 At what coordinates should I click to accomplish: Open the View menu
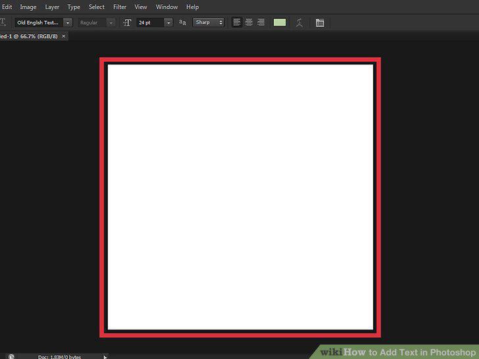[141, 7]
